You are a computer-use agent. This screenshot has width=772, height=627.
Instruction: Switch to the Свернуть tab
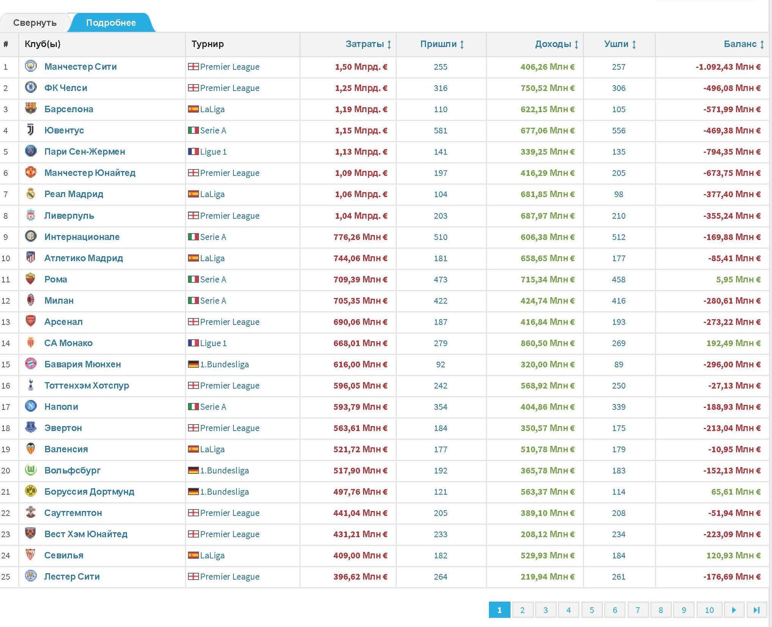coord(35,23)
